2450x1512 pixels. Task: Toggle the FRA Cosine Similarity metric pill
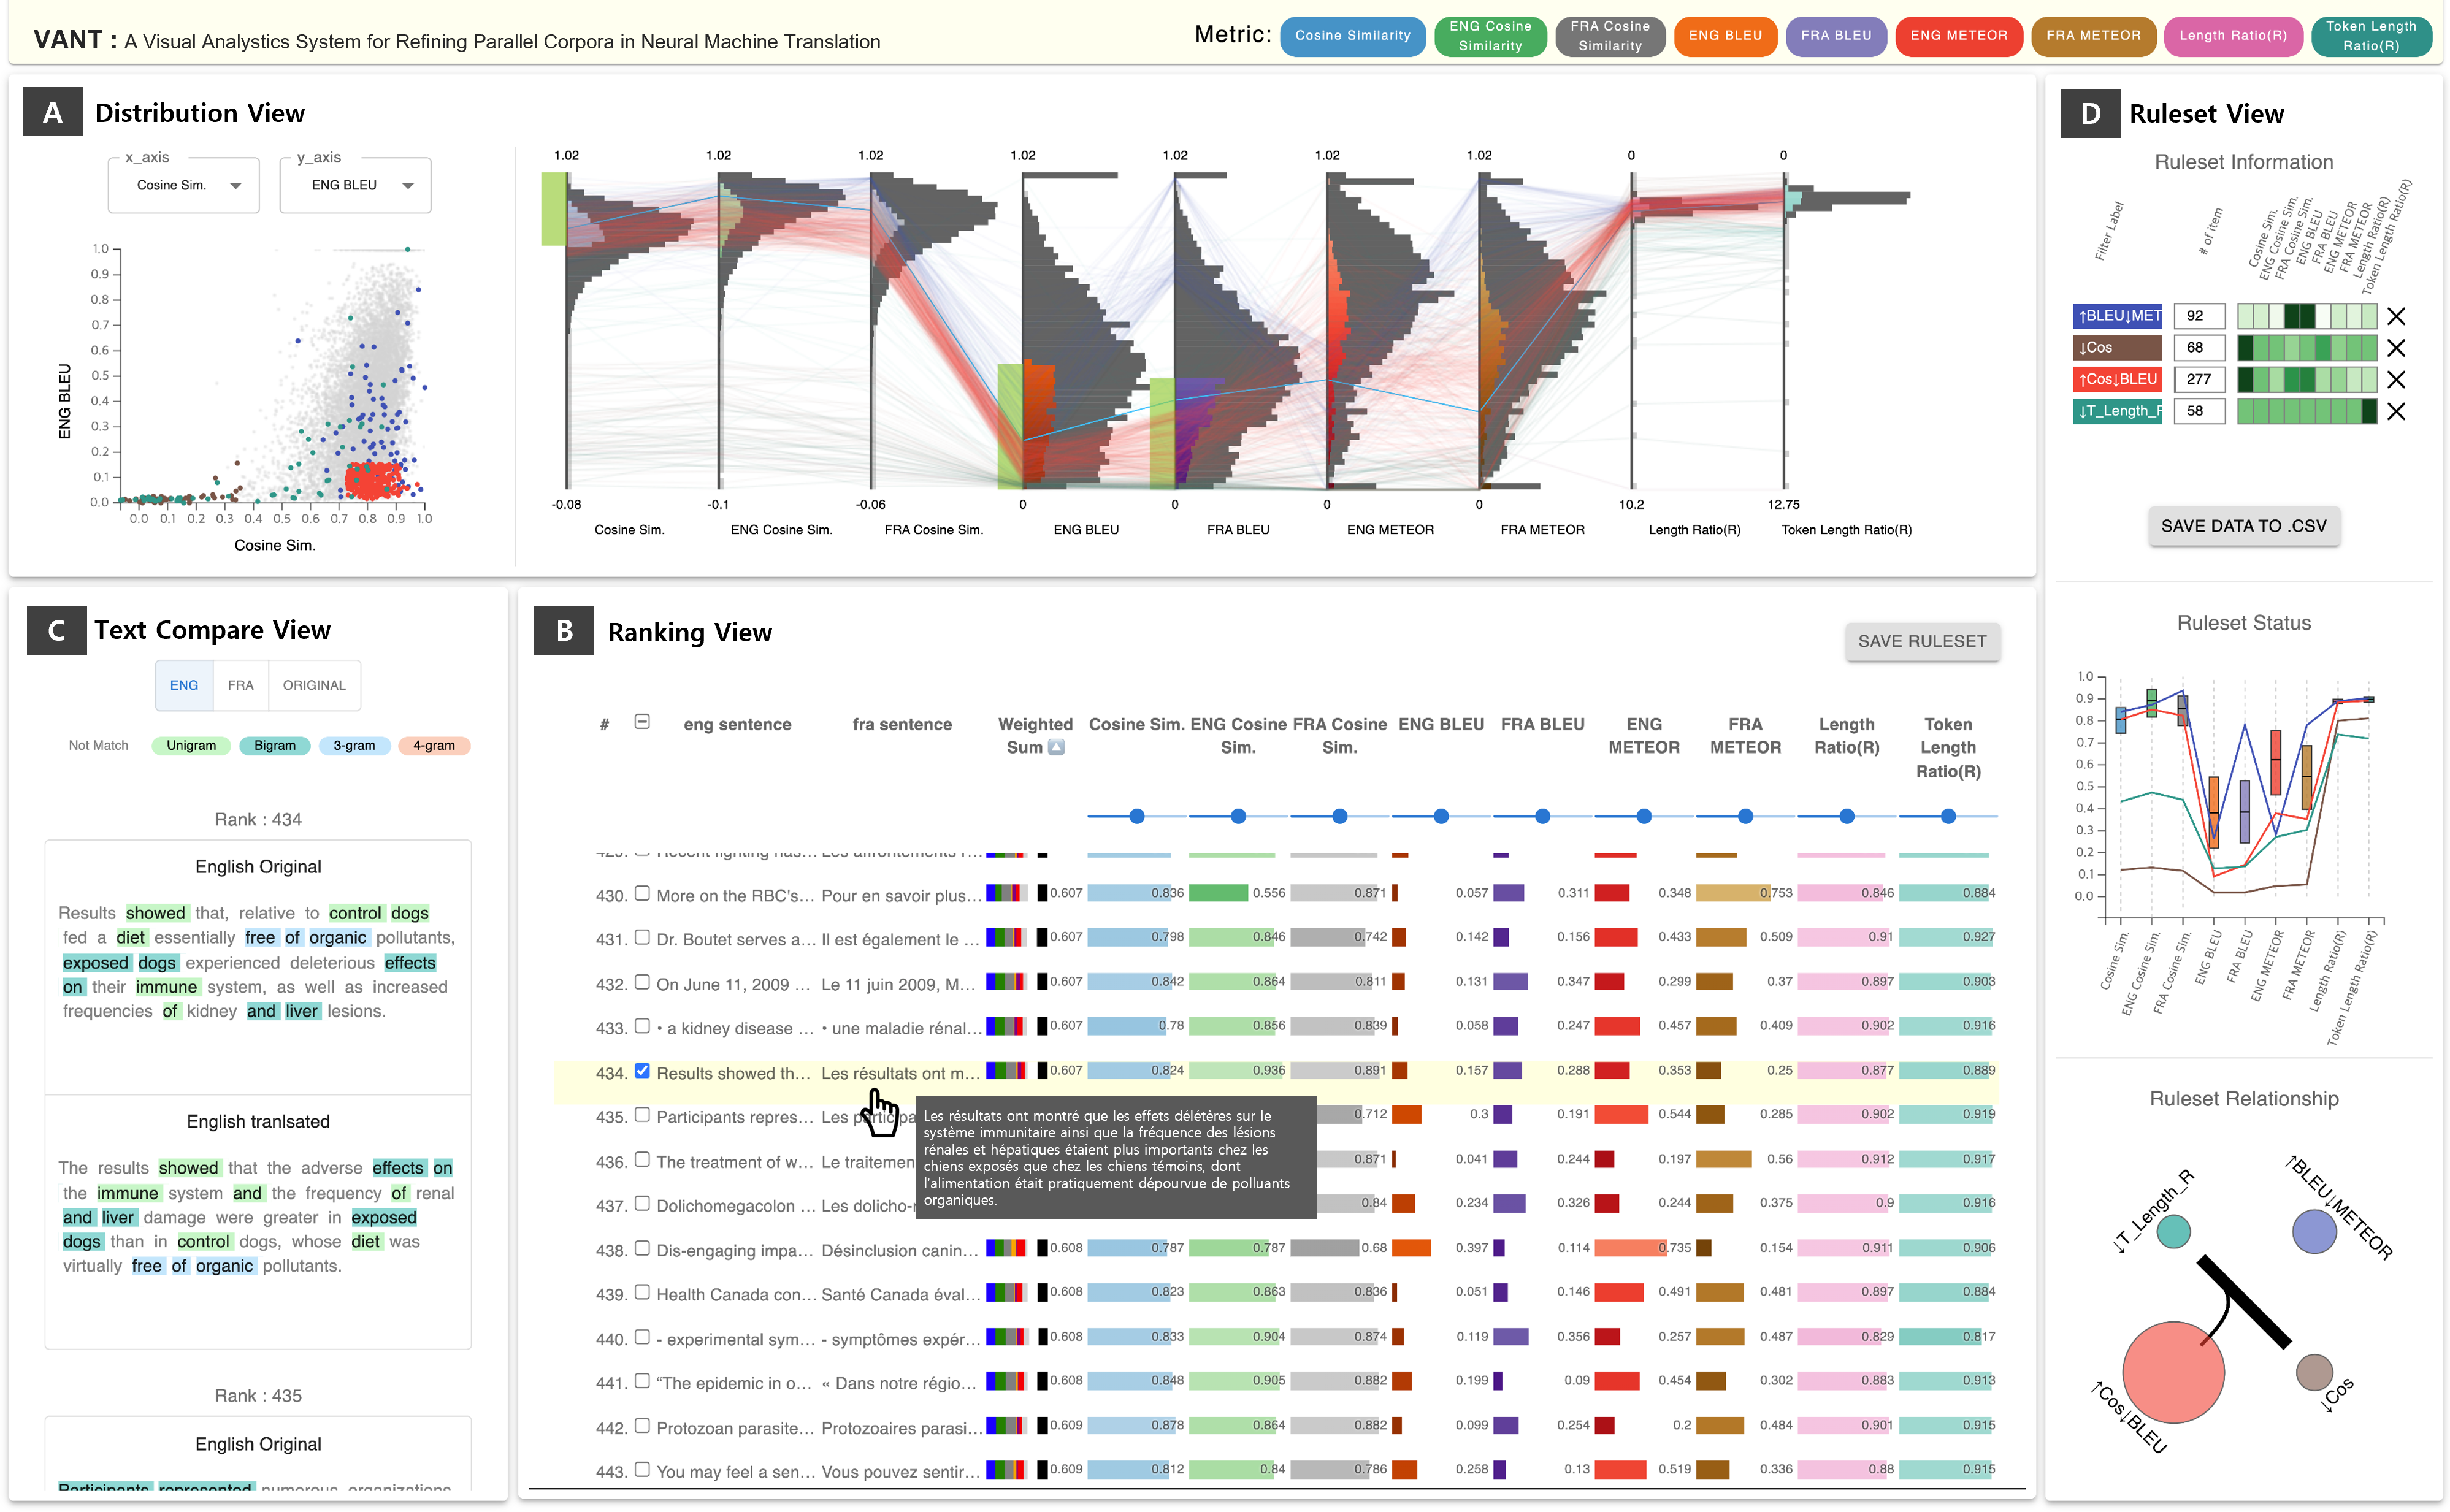(1610, 36)
